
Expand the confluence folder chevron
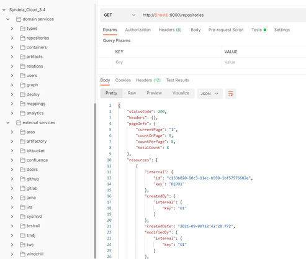point(12,160)
